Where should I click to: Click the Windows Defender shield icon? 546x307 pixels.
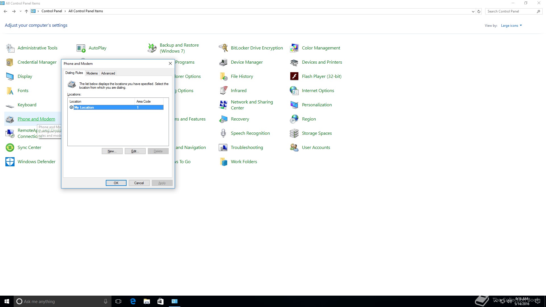tap(10, 162)
